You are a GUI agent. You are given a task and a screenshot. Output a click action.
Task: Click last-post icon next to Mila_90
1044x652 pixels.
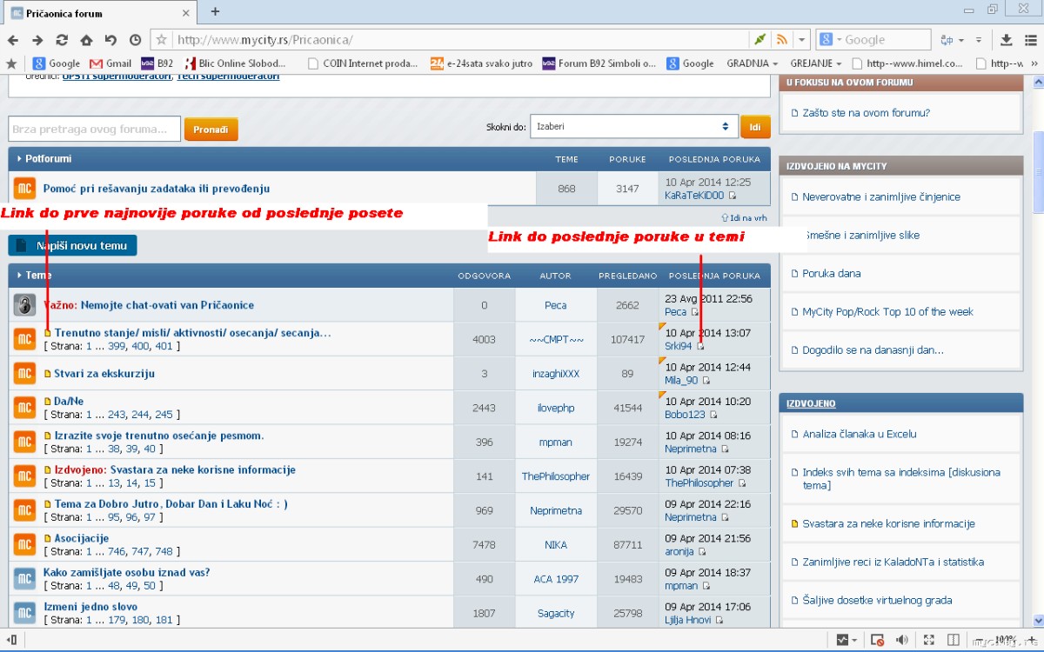[706, 381]
